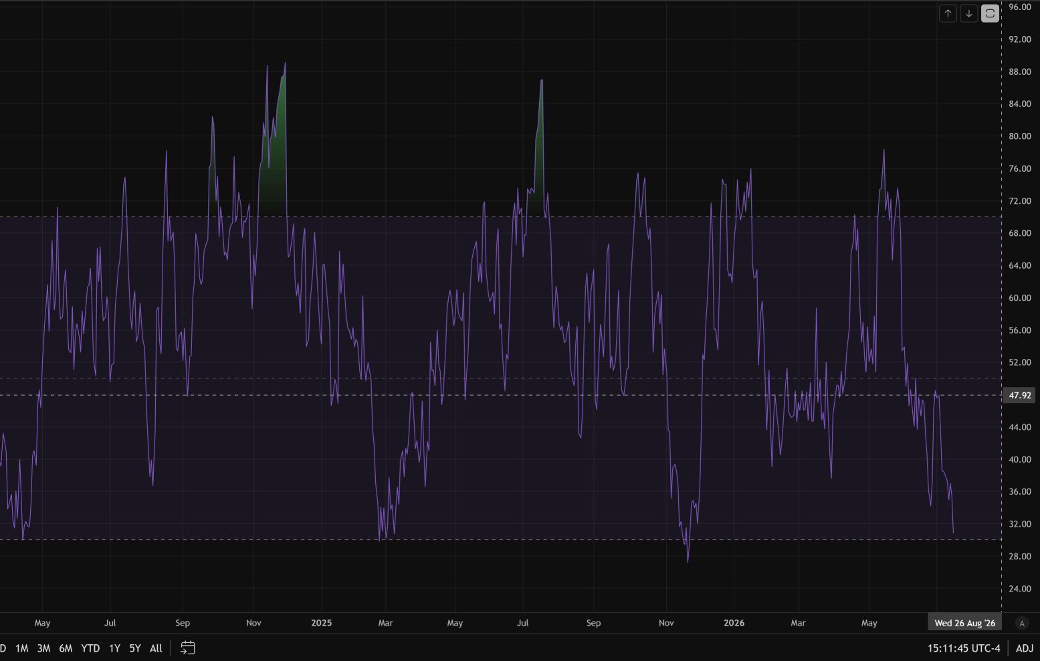
Task: Open the go-to-date calendar icon
Action: 188,648
